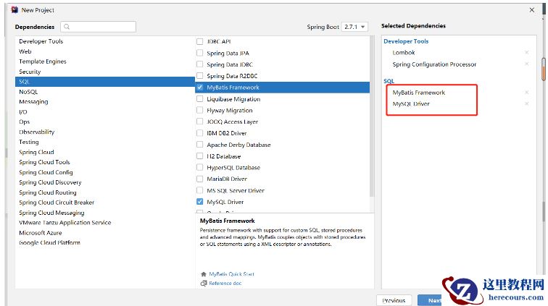Open the Spring Cloud Config category
The height and width of the screenshot is (306, 548).
pos(46,172)
